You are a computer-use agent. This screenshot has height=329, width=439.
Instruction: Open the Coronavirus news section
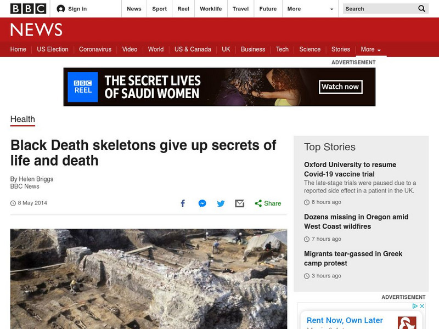click(95, 49)
